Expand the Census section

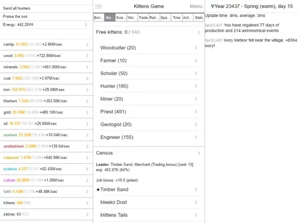(x=149, y=153)
